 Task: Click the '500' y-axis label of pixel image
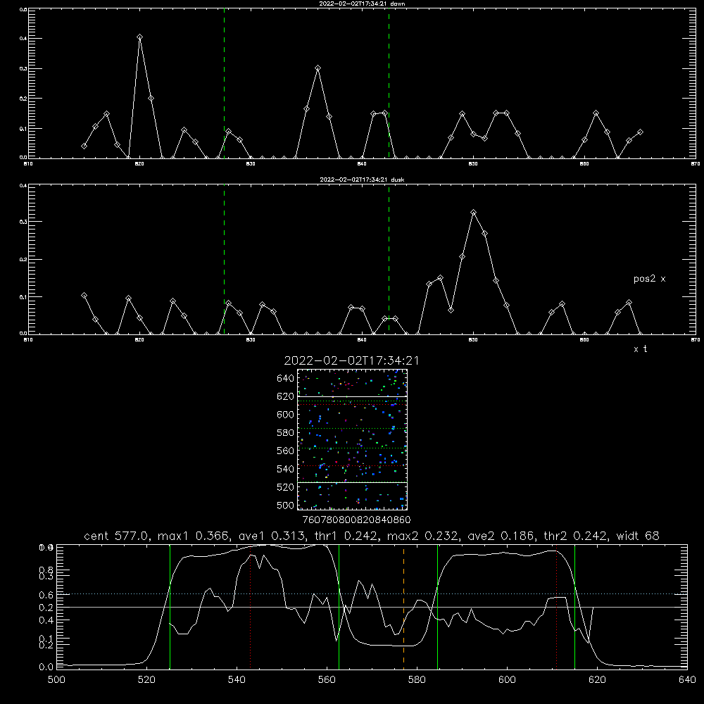(x=286, y=505)
